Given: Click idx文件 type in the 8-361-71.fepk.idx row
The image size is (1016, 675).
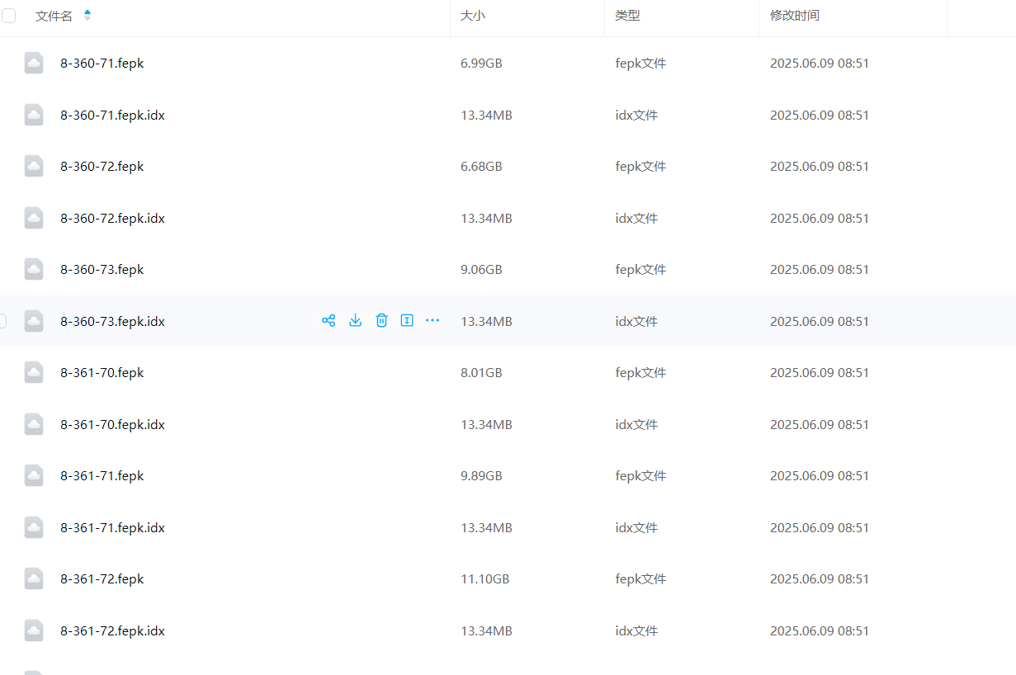Looking at the screenshot, I should pos(636,527).
